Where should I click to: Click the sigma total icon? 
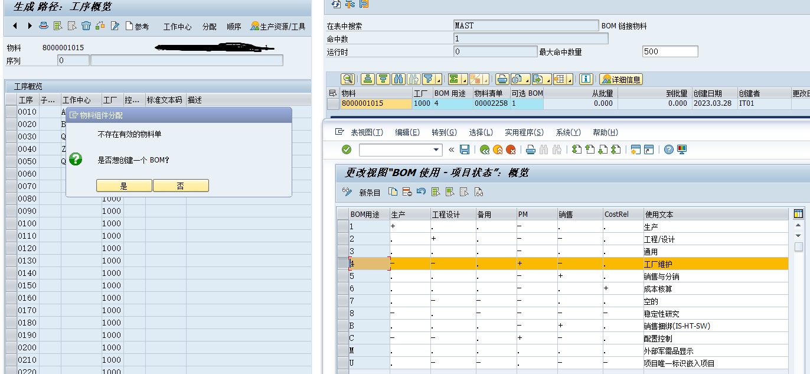pos(453,79)
